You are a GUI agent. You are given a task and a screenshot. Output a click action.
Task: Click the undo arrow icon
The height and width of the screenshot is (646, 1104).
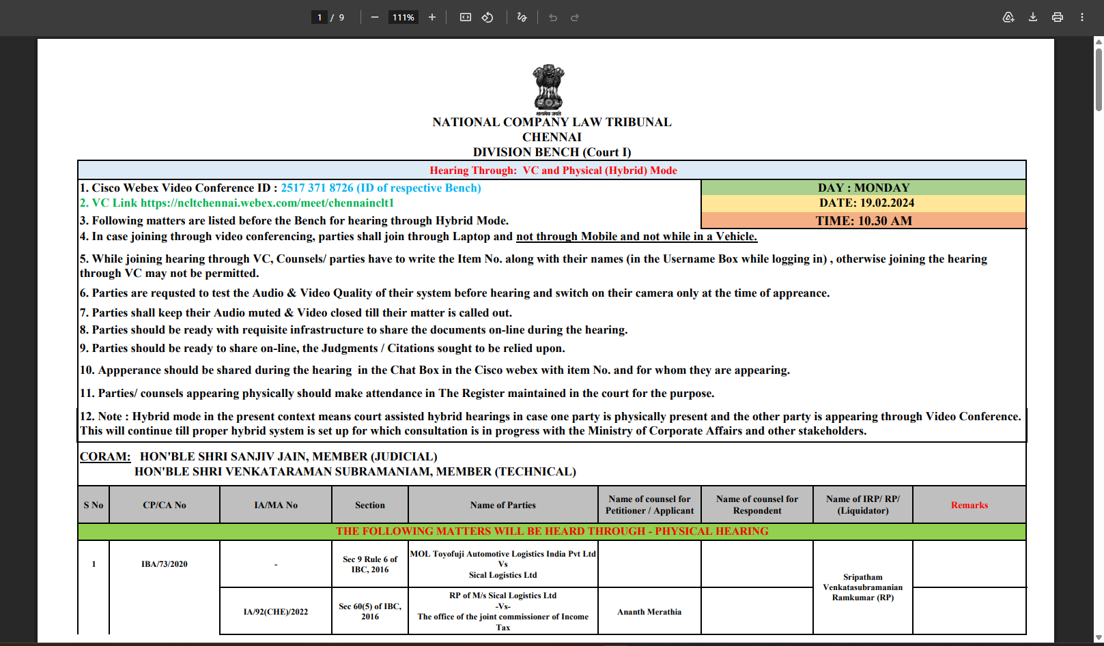click(x=553, y=17)
